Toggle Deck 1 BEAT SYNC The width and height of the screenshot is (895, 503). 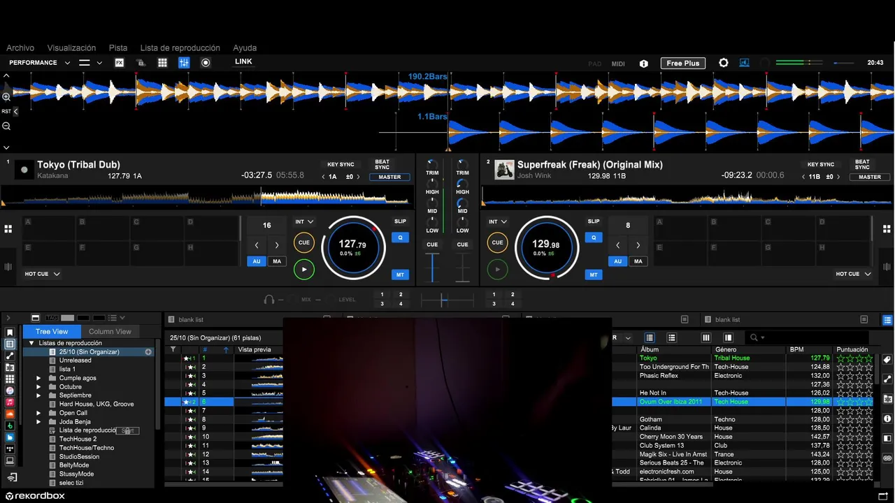(x=382, y=164)
